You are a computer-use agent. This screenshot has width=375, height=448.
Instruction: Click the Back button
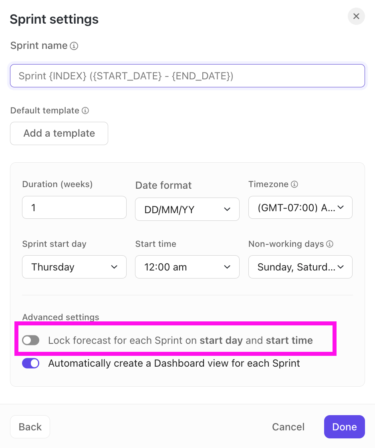pos(30,427)
